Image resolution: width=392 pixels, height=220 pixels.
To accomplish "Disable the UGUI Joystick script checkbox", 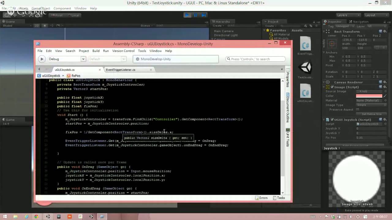I will coord(332,120).
